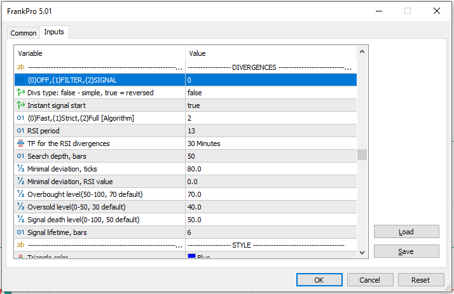Edit the Oversold level value 40.0
This screenshot has width=454, height=294.
click(x=270, y=207)
